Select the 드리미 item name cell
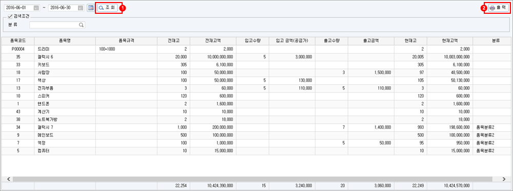The image size is (513, 191). pyautogui.click(x=65, y=49)
